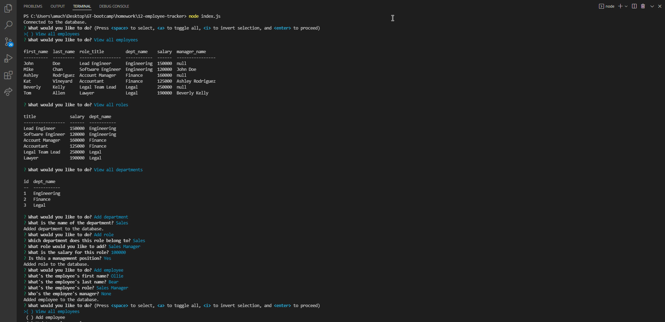
Task: Switch to the OUTPUT tab
Action: point(58,6)
